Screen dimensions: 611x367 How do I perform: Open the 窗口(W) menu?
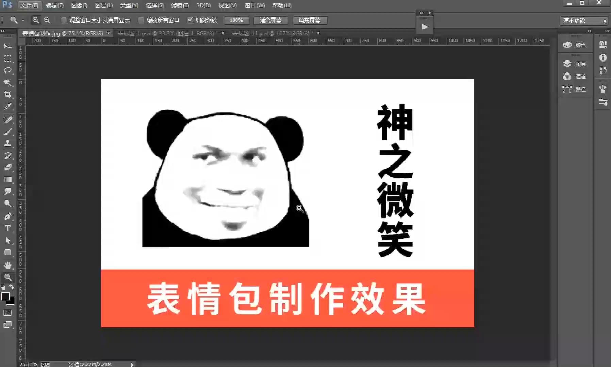255,5
